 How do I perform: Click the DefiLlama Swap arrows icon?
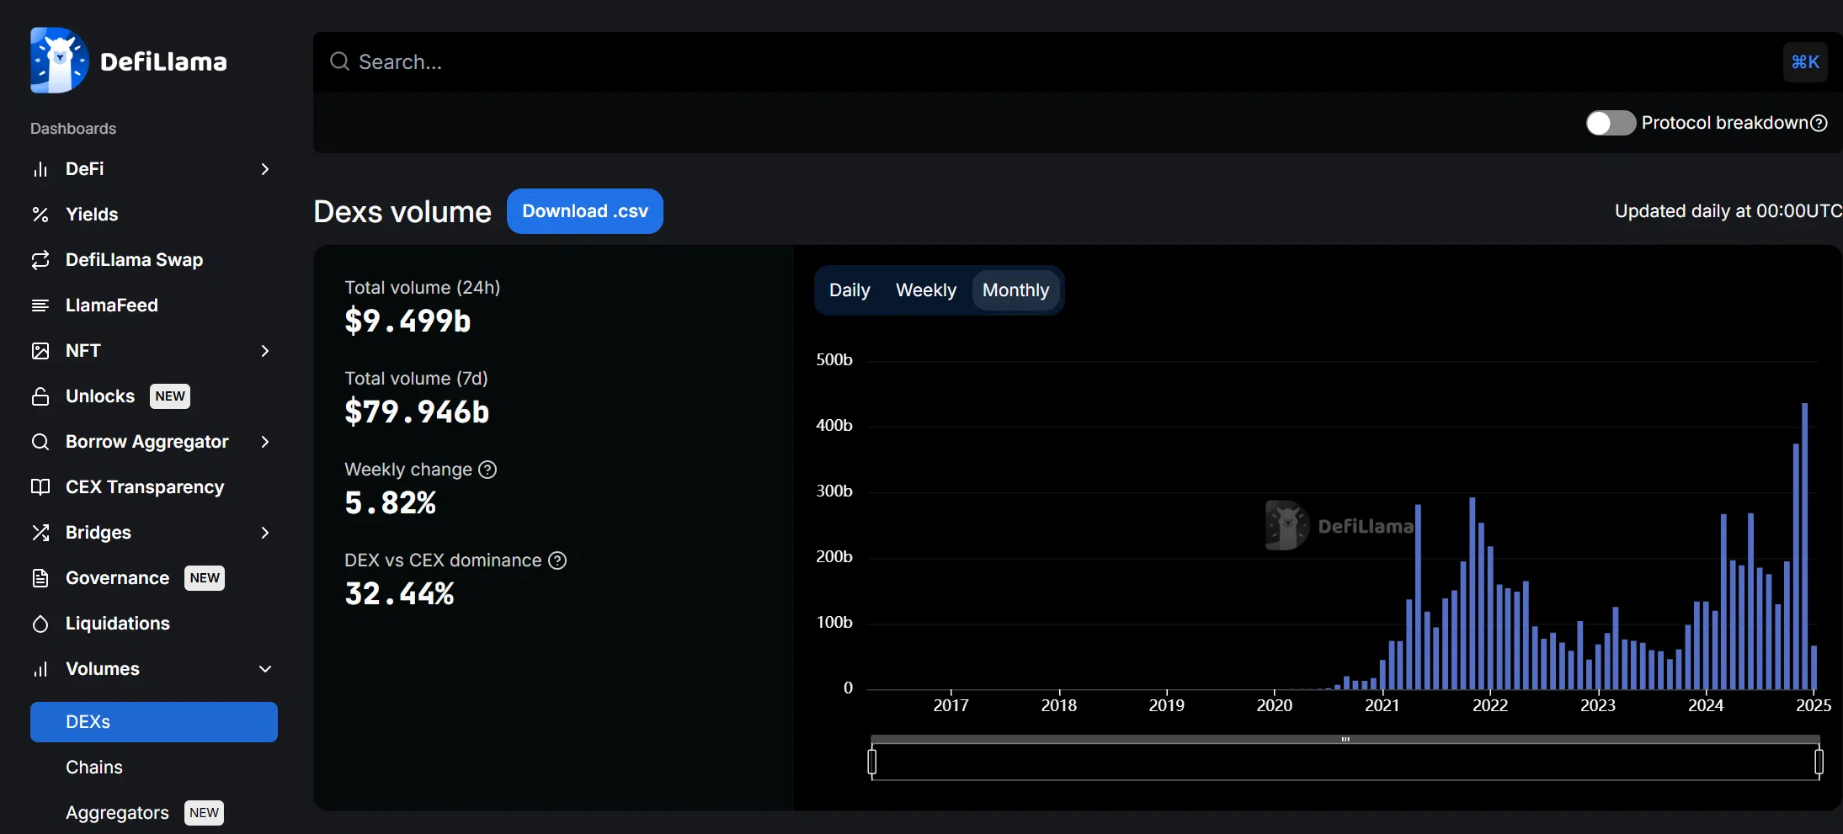click(40, 260)
